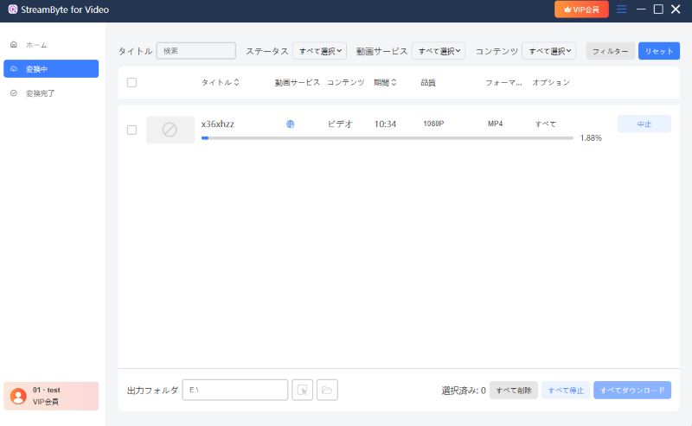Stop the x36xhzz download with 中止
Viewport: 692px width, 426px height.
(x=644, y=124)
